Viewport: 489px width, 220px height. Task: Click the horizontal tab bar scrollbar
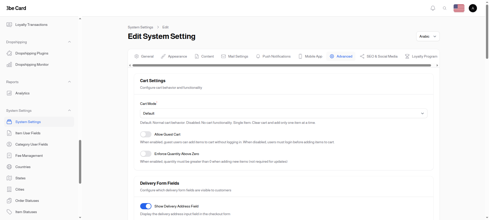pyautogui.click(x=281, y=65)
